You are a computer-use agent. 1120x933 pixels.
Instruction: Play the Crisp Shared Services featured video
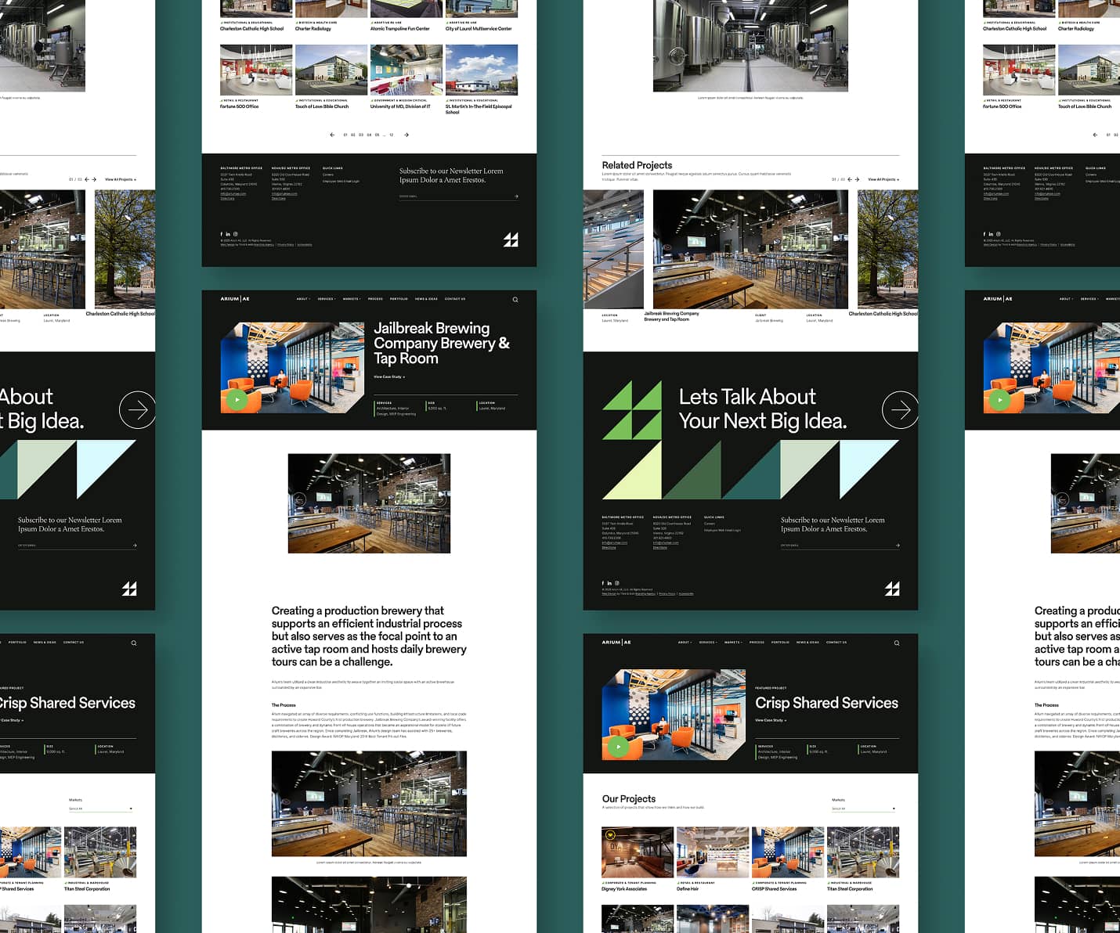(x=619, y=747)
